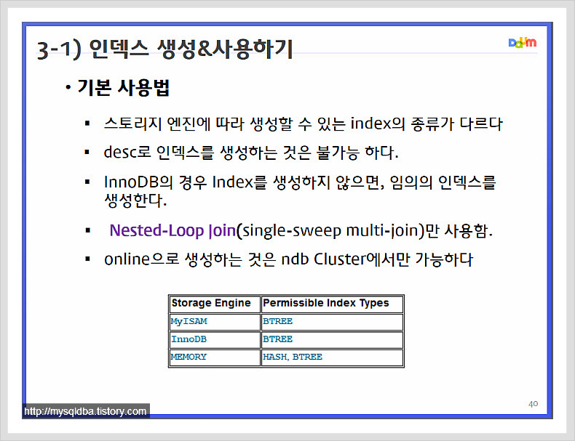This screenshot has width=575, height=441.
Task: Click the slide page number 40
Action: tap(534, 404)
